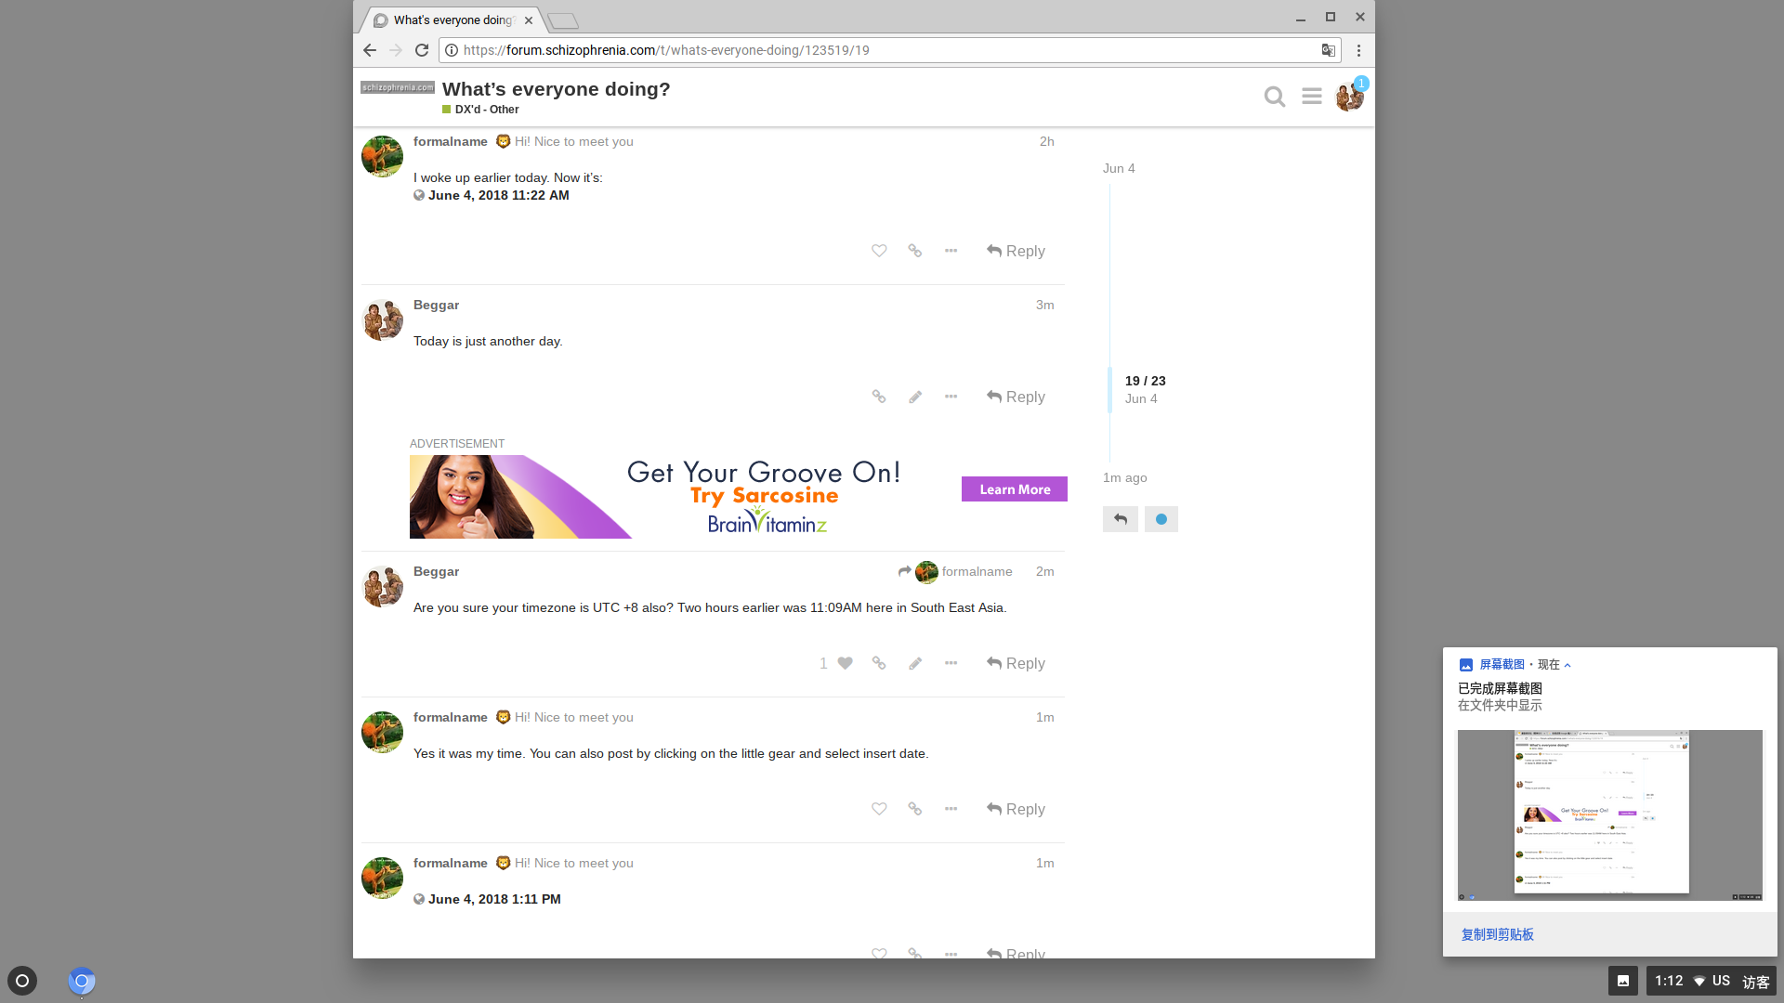The width and height of the screenshot is (1784, 1003).
Task: Edit the 'Today is just another day' post
Action: [x=915, y=397]
